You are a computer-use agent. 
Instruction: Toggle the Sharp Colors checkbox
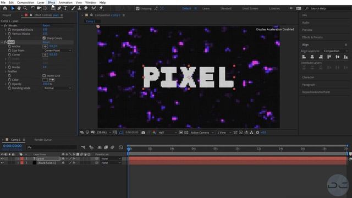click(x=44, y=38)
